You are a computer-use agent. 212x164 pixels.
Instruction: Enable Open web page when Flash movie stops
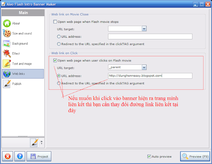[x=55, y=22]
